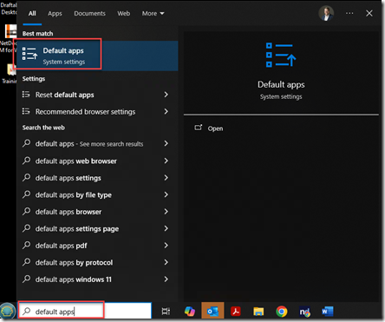Image resolution: width=385 pixels, height=322 pixels.
Task: Switch to the Documents tab
Action: point(89,14)
